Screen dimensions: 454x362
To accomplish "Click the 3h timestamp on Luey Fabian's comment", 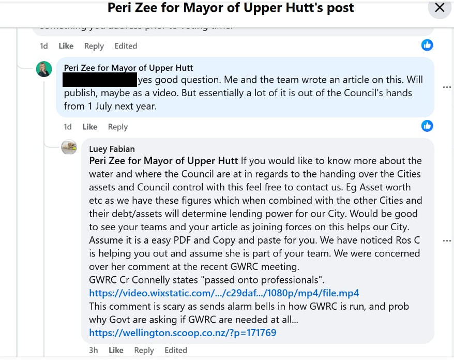I will pyautogui.click(x=94, y=350).
